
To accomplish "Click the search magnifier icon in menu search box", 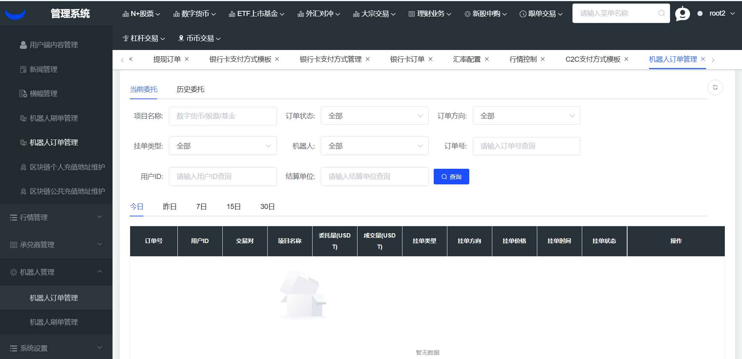I will click(661, 13).
